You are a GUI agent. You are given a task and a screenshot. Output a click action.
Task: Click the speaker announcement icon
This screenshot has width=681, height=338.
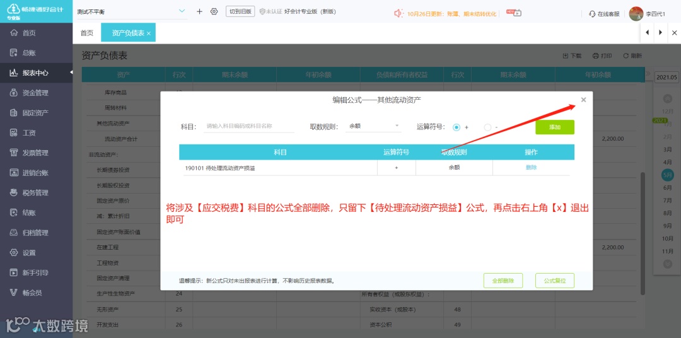pos(399,13)
